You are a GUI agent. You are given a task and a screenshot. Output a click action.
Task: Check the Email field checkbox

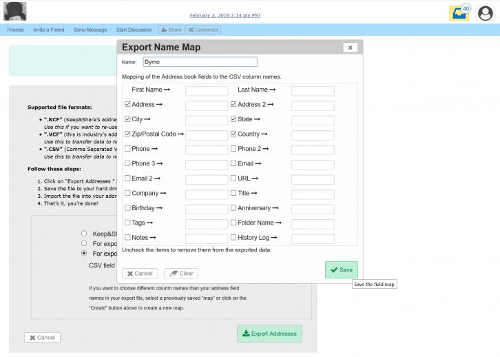point(233,164)
